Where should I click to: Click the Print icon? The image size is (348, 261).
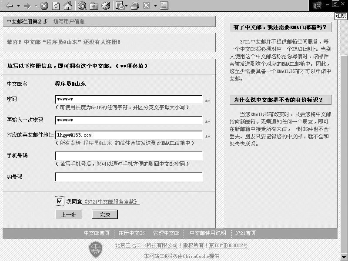pos(135,6)
